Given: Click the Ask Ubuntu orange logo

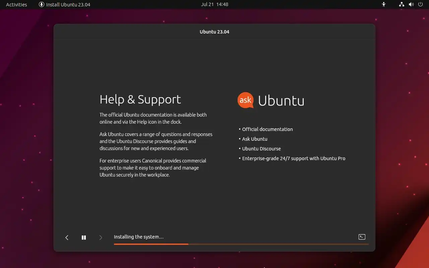Looking at the screenshot, I should (246, 100).
